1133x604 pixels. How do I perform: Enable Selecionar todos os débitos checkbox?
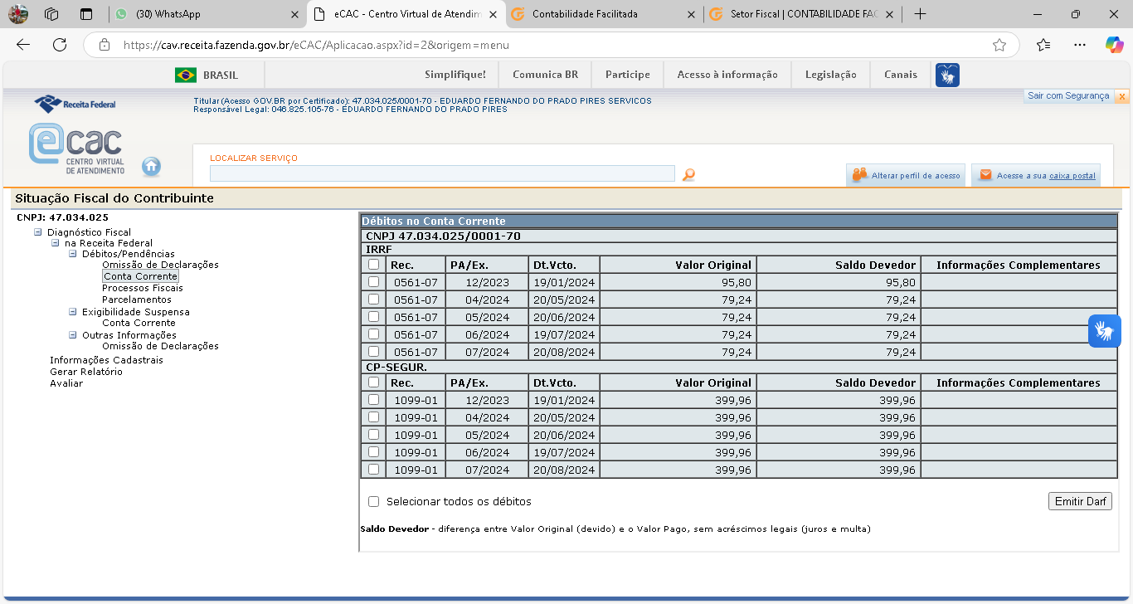click(373, 501)
